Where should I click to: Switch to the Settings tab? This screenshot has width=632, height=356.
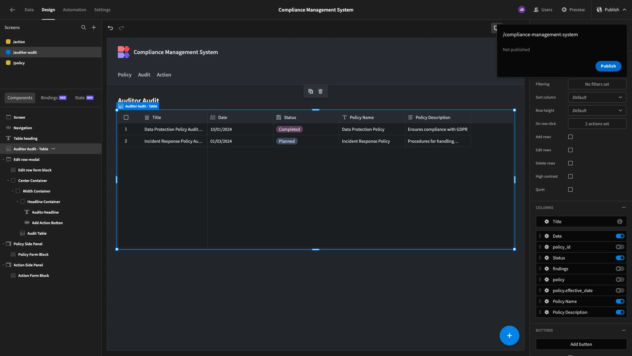coord(102,10)
